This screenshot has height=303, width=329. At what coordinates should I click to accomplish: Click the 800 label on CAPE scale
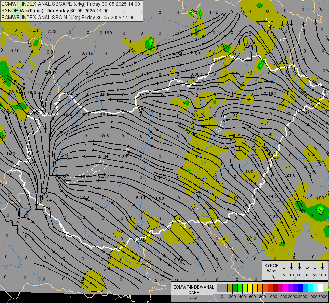[262, 297]
